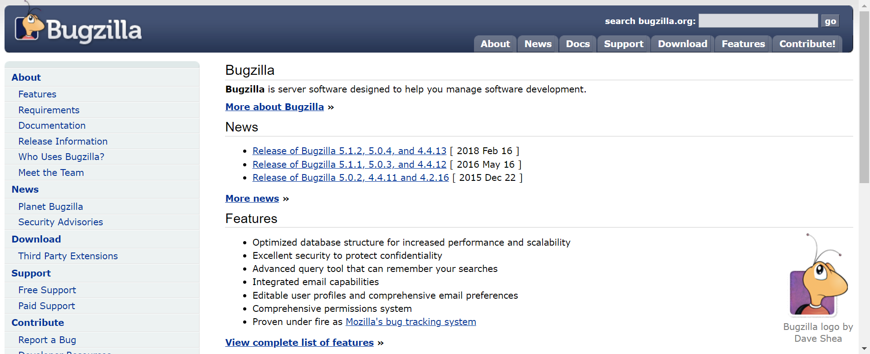Select the Support tab in header

click(x=623, y=44)
